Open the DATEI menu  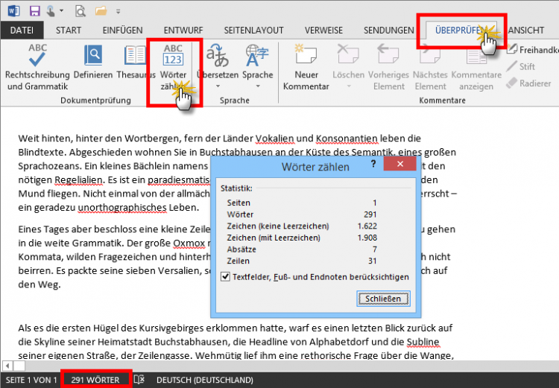pos(22,31)
